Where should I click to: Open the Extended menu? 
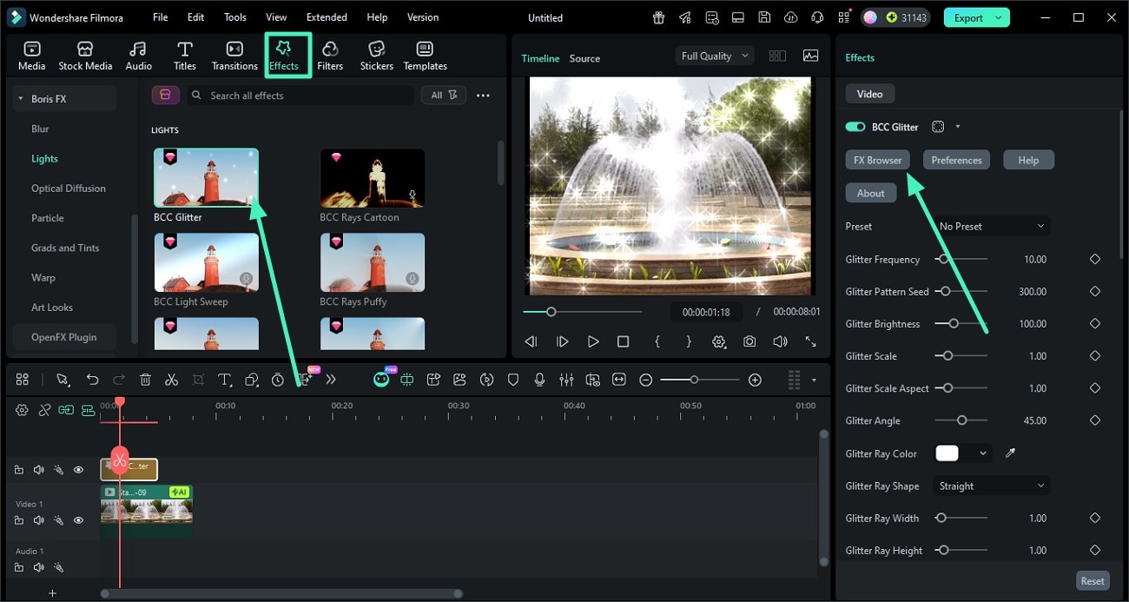pyautogui.click(x=327, y=17)
